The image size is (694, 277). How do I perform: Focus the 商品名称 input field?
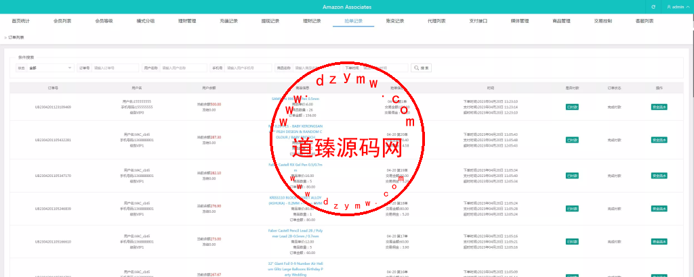pyautogui.click(x=316, y=68)
